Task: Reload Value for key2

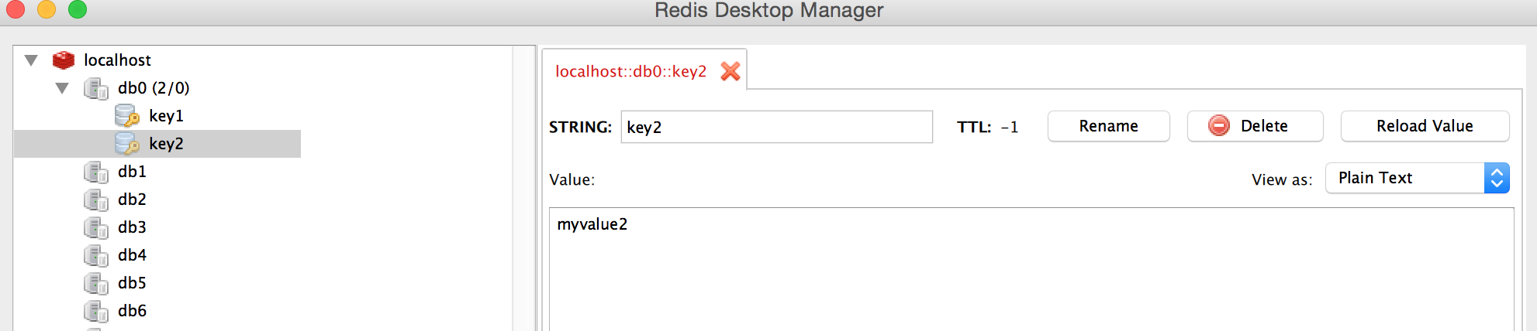Action: pos(1425,126)
